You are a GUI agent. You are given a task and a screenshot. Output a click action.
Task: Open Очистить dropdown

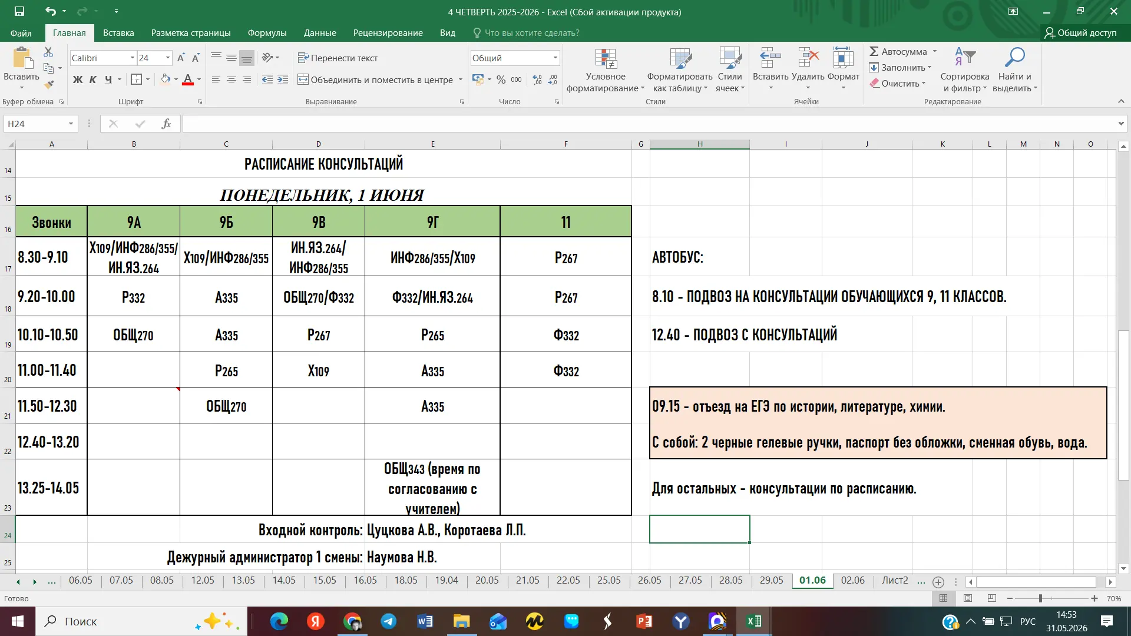(x=898, y=84)
